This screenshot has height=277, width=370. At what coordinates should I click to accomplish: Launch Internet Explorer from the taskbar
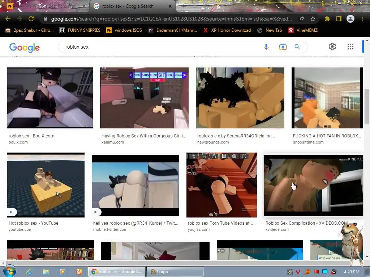click(29, 272)
